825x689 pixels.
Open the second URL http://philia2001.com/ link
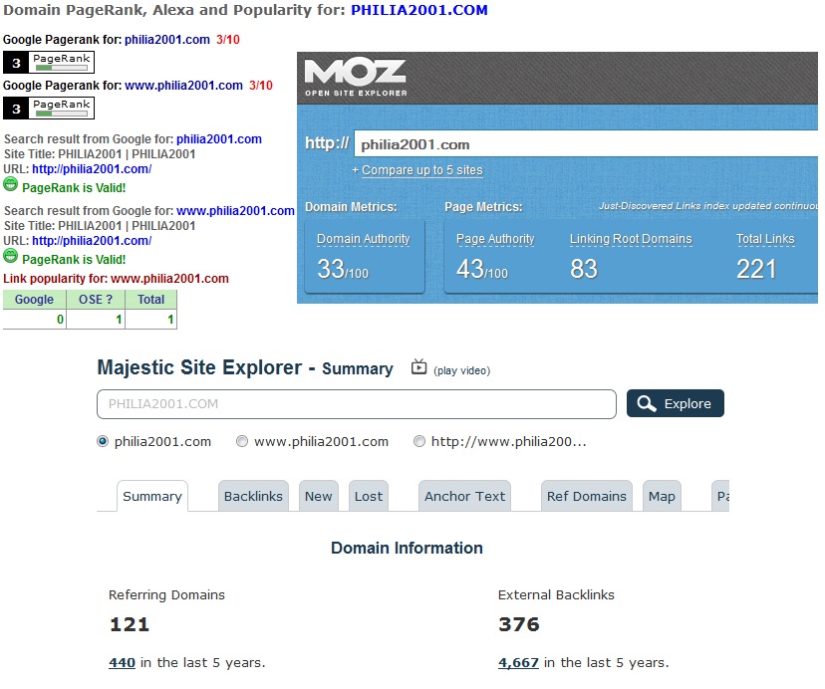point(92,240)
